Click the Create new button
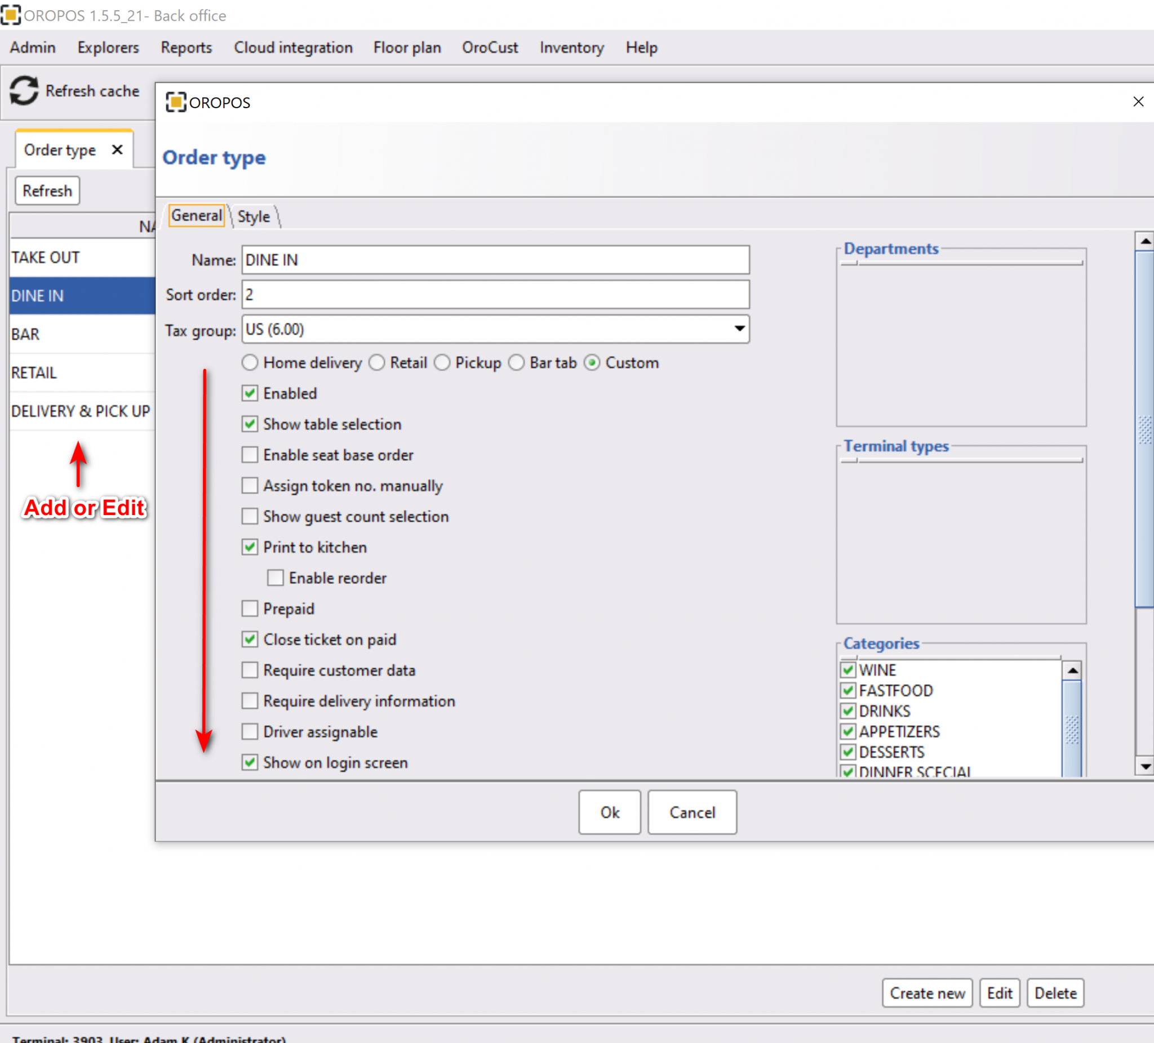The width and height of the screenshot is (1154, 1043). [927, 993]
